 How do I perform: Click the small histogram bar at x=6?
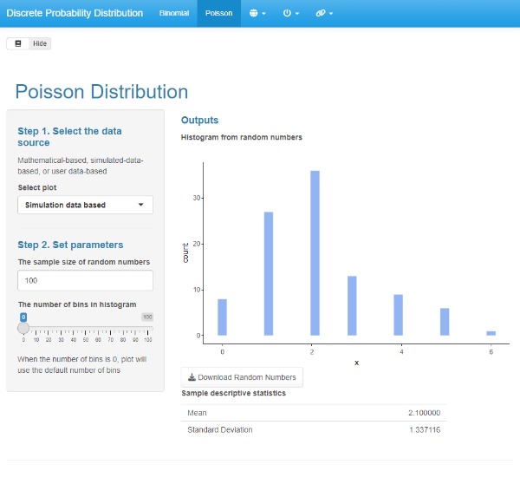pyautogui.click(x=491, y=333)
